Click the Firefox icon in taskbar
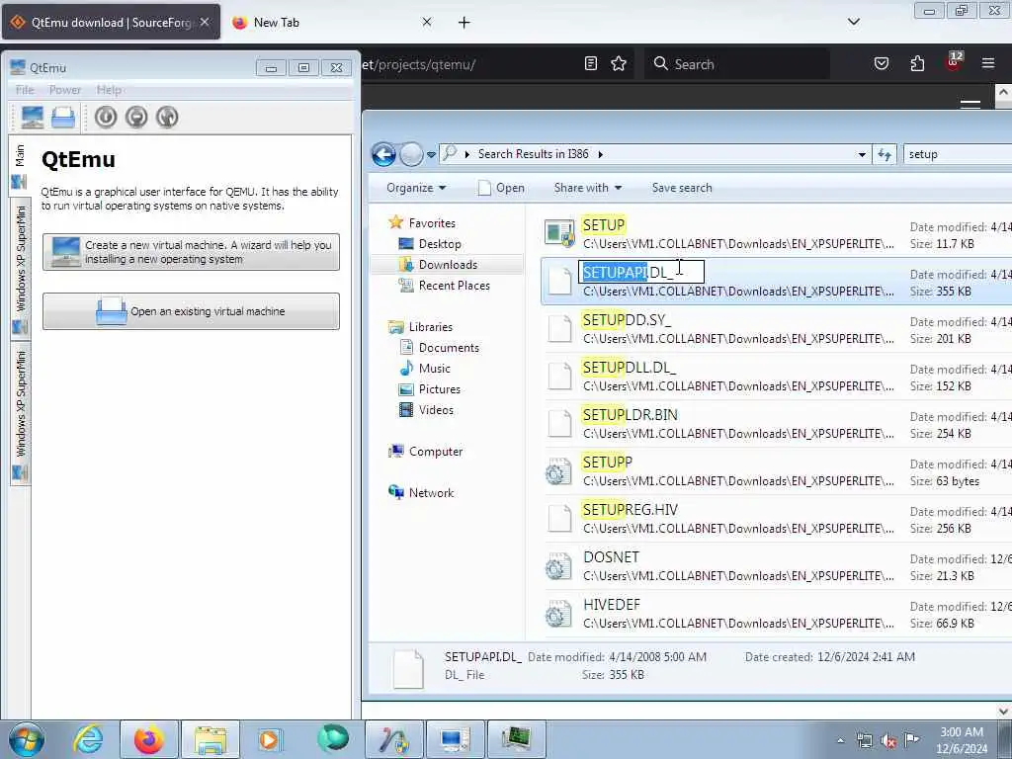The height and width of the screenshot is (759, 1012). (148, 739)
